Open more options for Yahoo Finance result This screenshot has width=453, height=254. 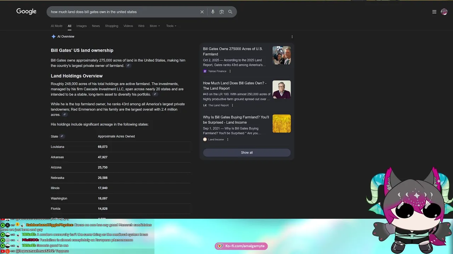pos(230,71)
